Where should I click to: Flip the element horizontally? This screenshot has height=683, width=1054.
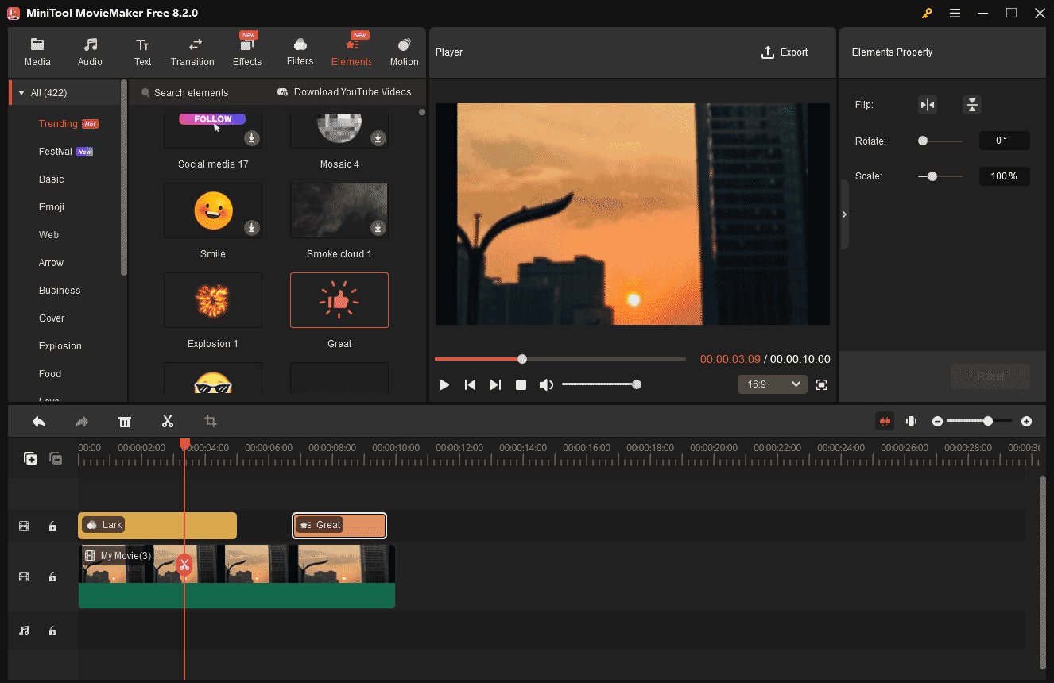coord(927,105)
